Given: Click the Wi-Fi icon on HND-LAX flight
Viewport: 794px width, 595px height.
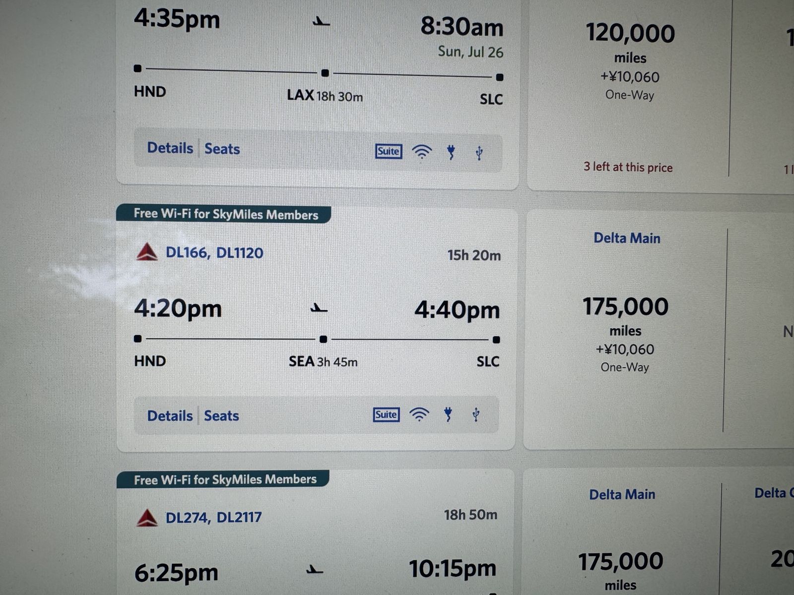Looking at the screenshot, I should [x=422, y=152].
